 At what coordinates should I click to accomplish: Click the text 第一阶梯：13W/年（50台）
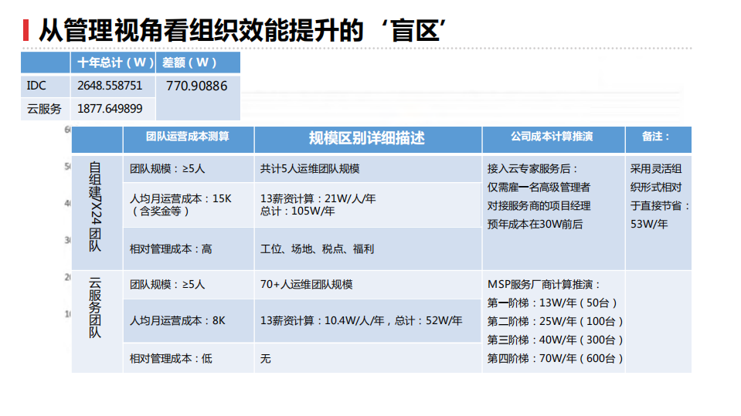tap(552, 303)
